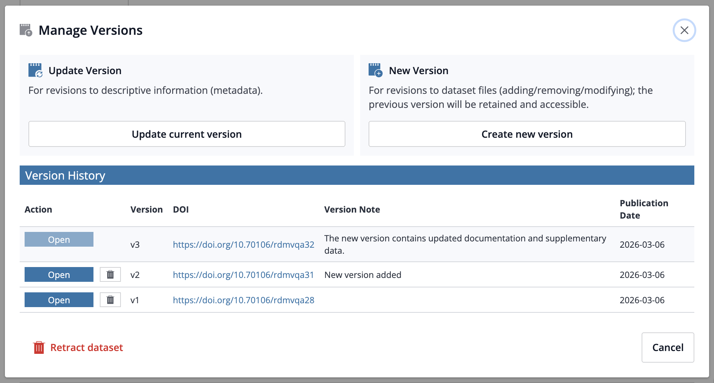Click the Manage Versions header icon
Image resolution: width=714 pixels, height=383 pixels.
(26, 30)
